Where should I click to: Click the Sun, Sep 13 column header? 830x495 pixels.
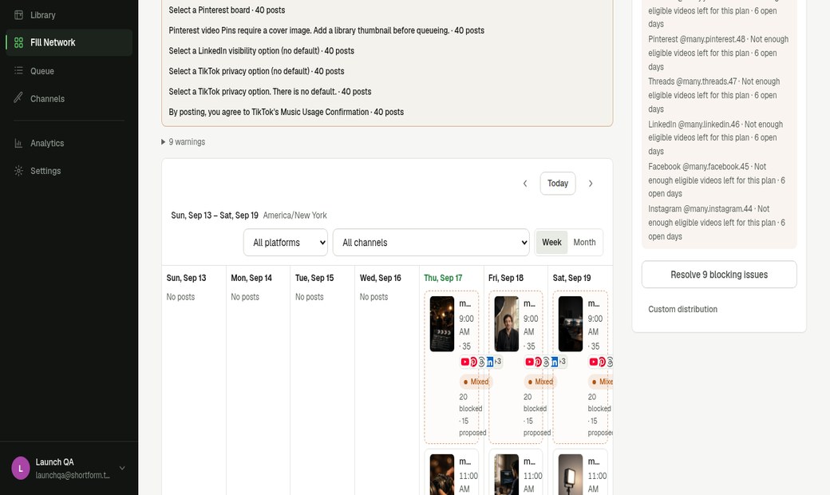(186, 278)
